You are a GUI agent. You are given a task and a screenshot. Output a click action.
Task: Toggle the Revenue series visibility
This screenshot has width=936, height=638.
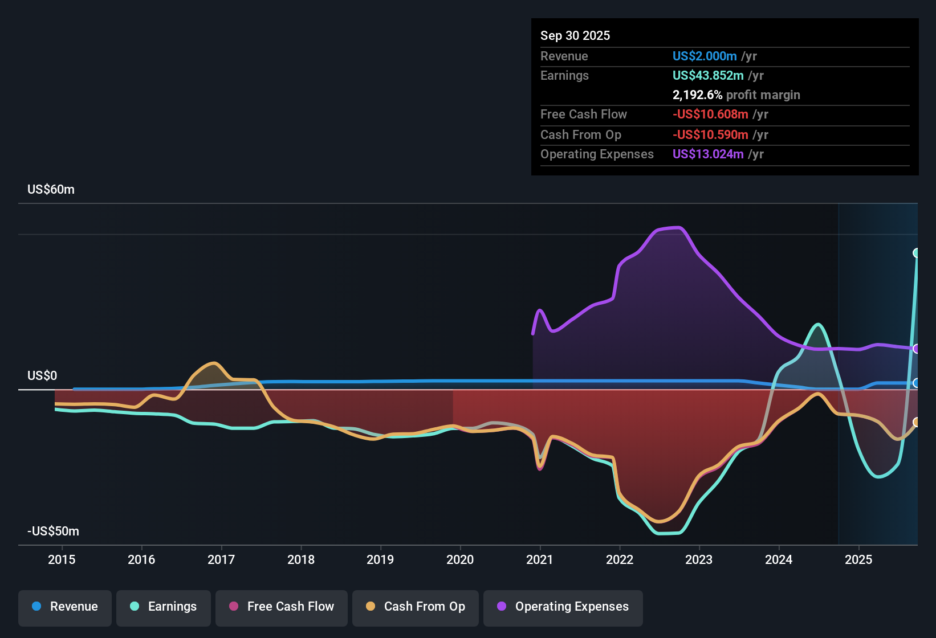(x=64, y=607)
